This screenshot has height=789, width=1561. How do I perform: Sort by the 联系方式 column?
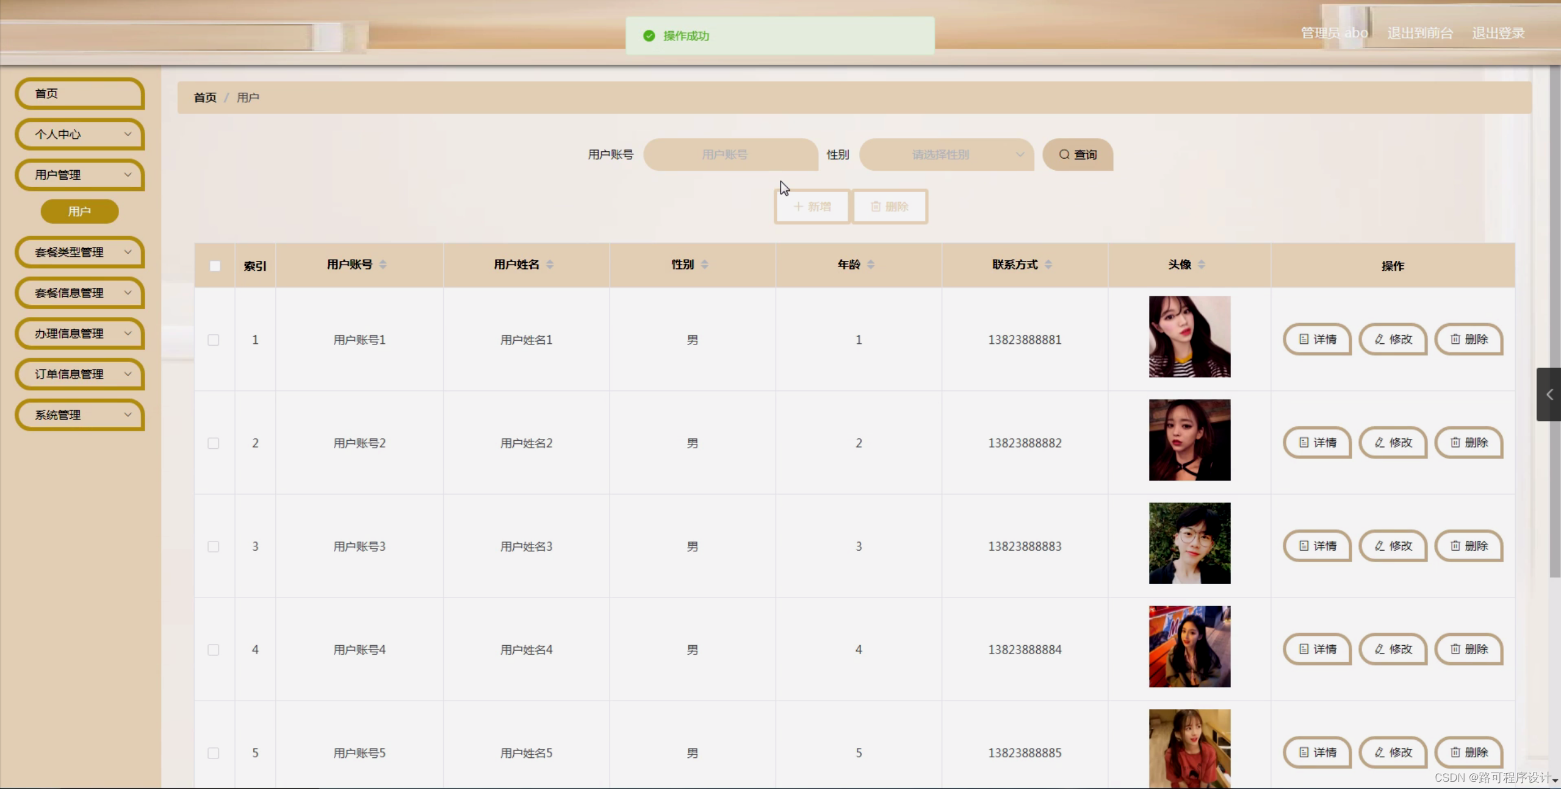point(1048,265)
